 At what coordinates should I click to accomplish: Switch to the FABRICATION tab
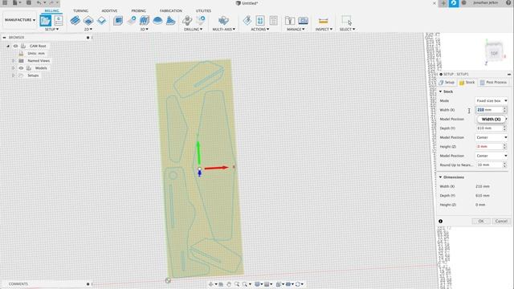coord(171,10)
